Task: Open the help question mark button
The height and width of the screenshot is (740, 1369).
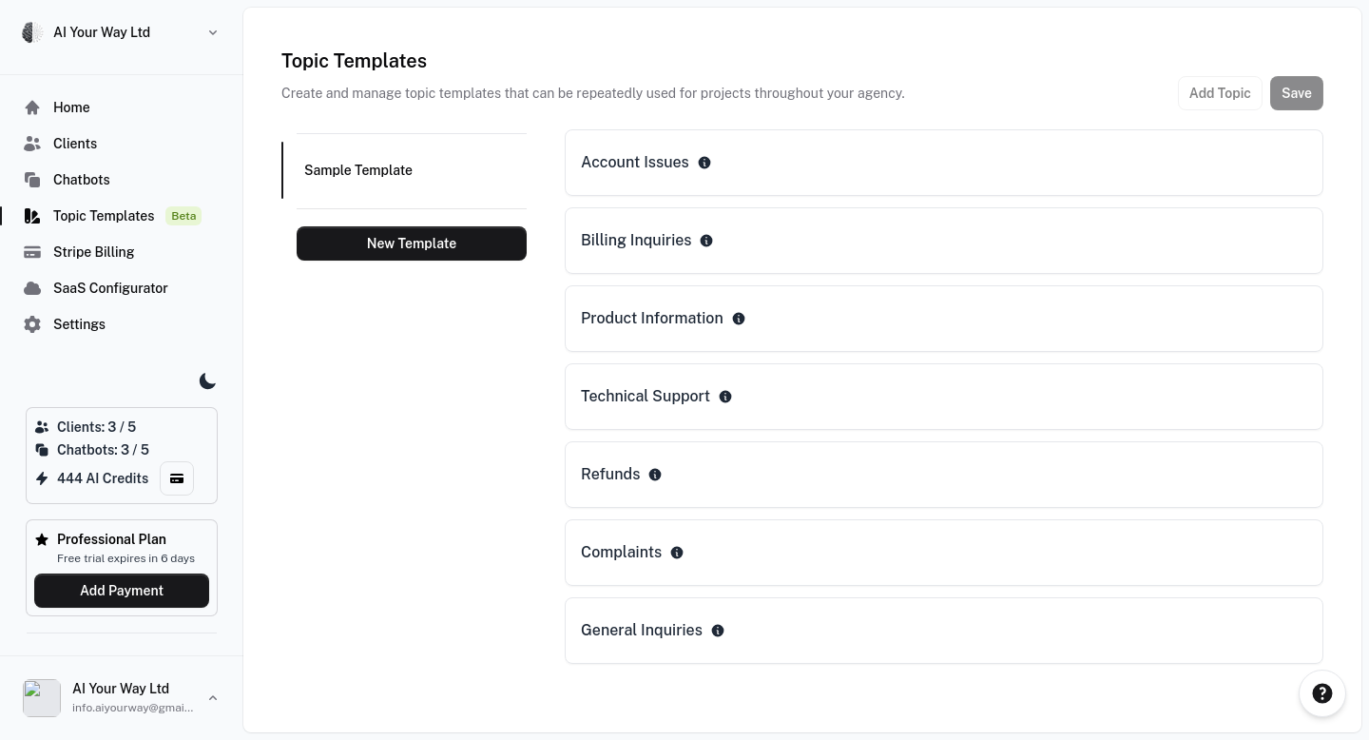Action: pos(1321,693)
